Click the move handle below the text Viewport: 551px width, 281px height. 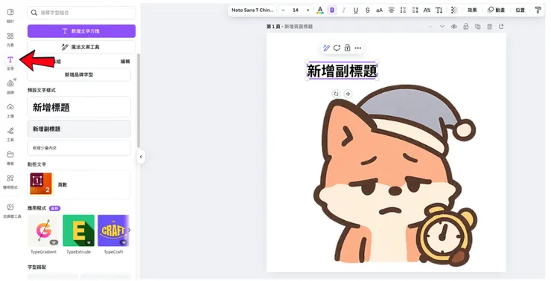[x=348, y=94]
